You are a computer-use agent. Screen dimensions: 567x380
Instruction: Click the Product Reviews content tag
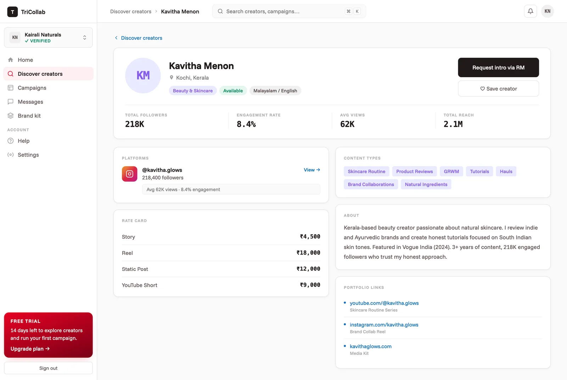pyautogui.click(x=414, y=171)
